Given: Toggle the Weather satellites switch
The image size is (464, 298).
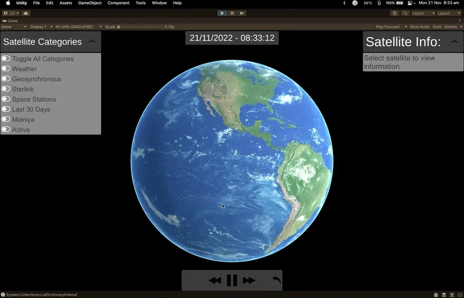Looking at the screenshot, I should 6,69.
